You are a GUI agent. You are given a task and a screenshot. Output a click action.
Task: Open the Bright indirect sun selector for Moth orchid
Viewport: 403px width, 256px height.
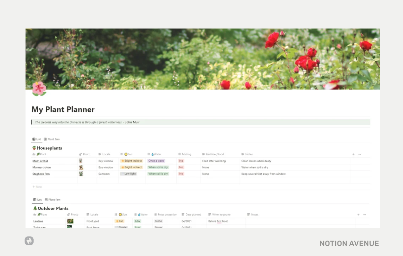(x=132, y=161)
